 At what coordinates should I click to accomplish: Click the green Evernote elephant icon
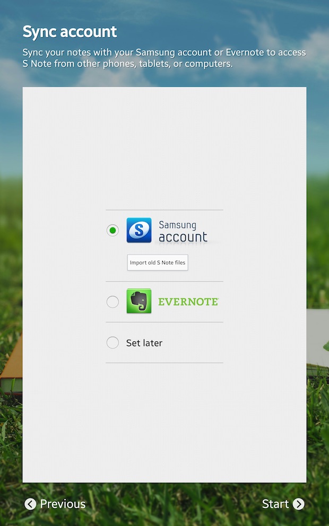pyautogui.click(x=139, y=301)
